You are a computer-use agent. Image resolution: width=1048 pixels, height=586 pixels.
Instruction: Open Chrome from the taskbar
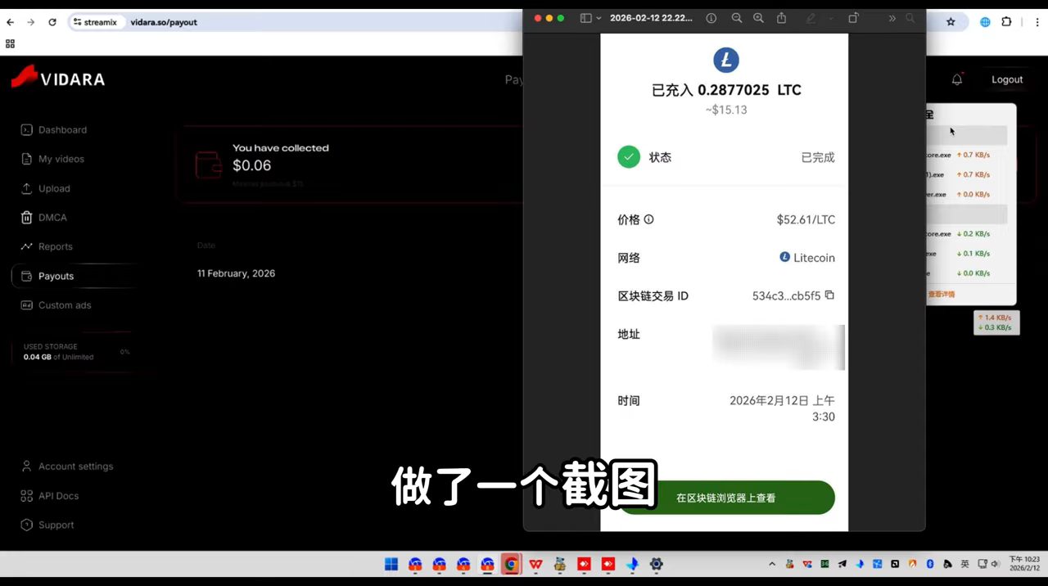pyautogui.click(x=512, y=564)
